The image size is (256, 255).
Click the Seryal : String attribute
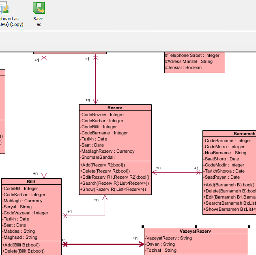tap(17, 207)
